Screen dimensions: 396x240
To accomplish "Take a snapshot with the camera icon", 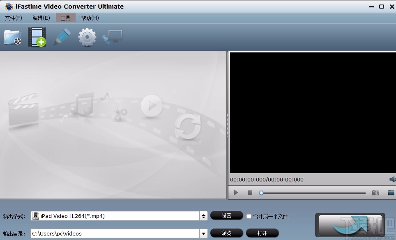I will click(375, 192).
